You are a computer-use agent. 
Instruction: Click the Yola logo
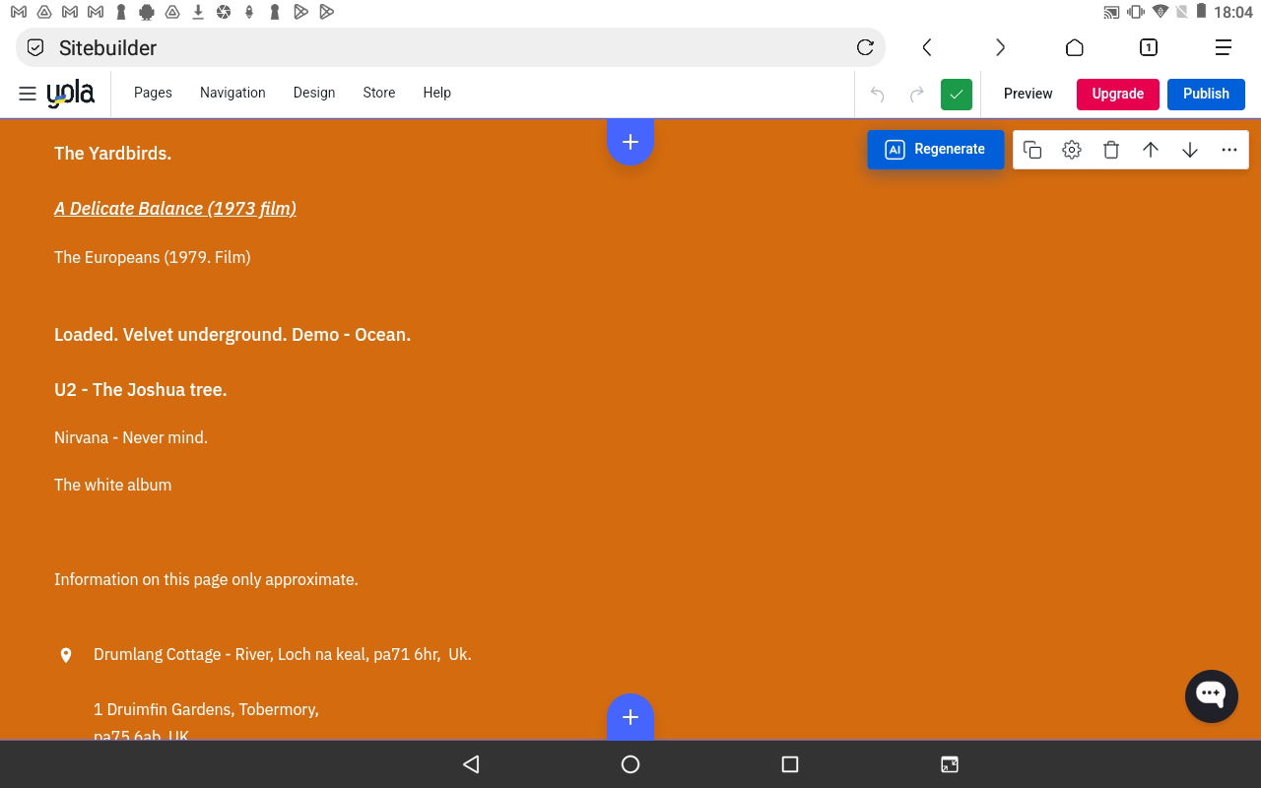(x=71, y=94)
